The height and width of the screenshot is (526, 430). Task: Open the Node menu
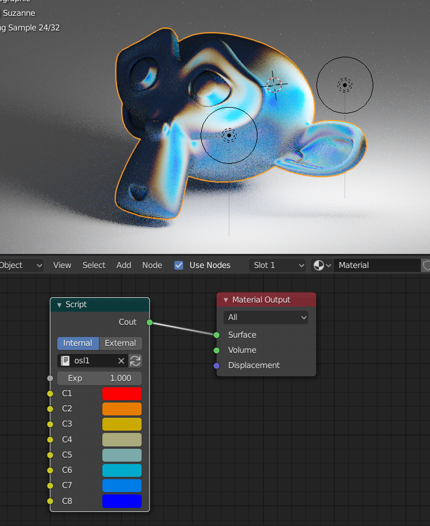click(x=152, y=266)
